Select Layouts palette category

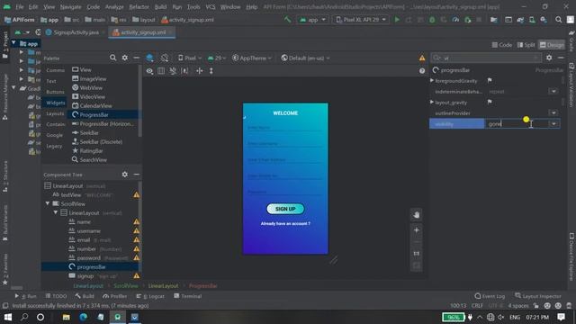click(55, 113)
